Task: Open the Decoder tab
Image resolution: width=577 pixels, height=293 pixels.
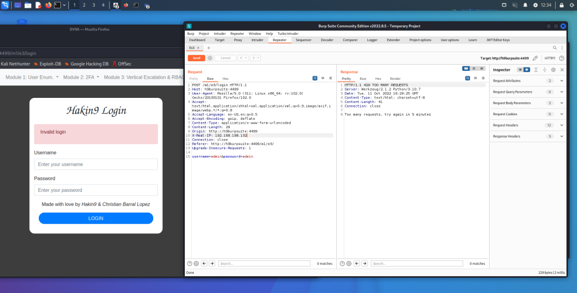Action: [x=327, y=40]
